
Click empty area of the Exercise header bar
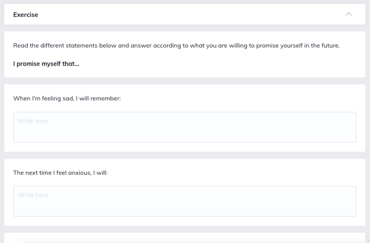click(x=189, y=14)
